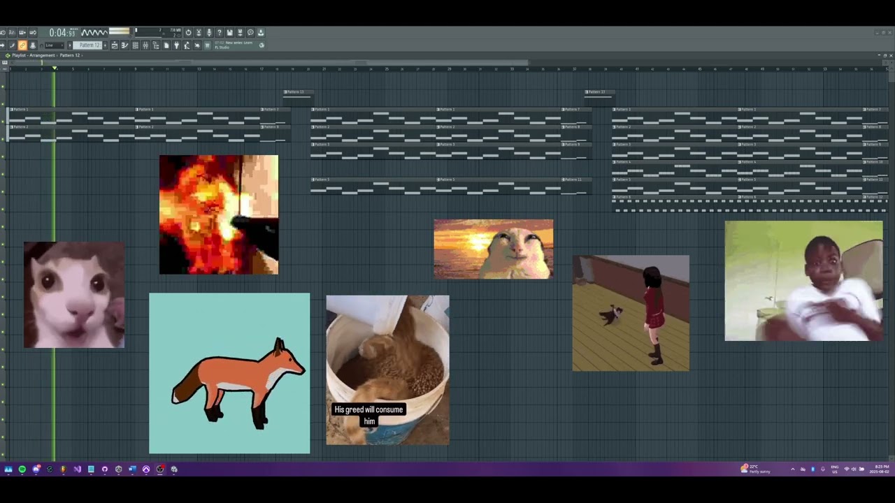Viewport: 895px width, 503px height.
Task: Click the speech bubble icon in top toolbar
Action: [250, 33]
